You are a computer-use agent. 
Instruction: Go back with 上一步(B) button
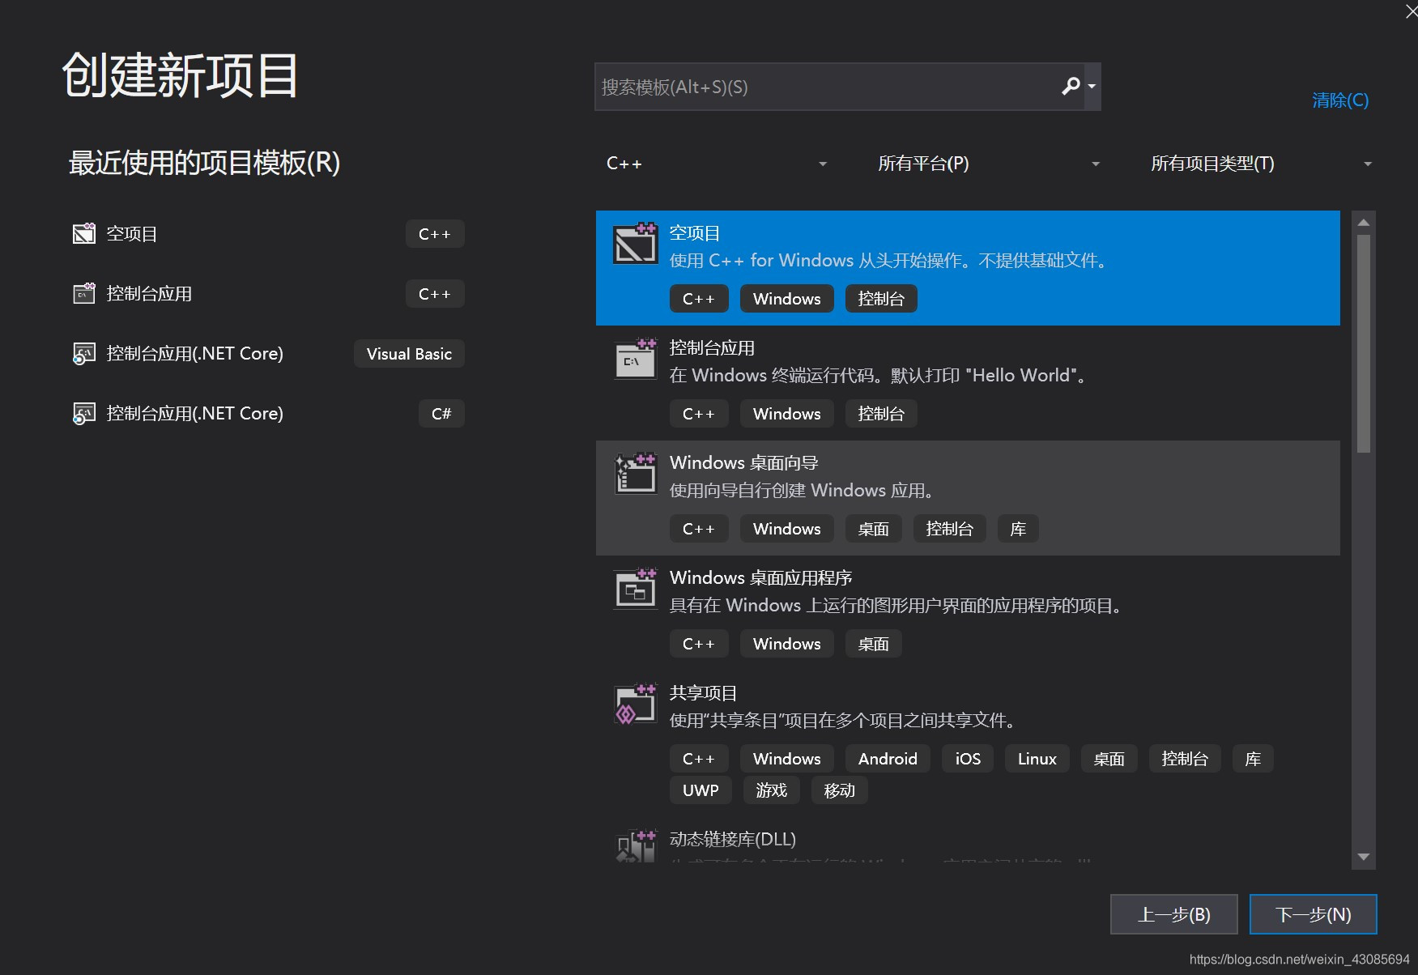pyautogui.click(x=1174, y=914)
